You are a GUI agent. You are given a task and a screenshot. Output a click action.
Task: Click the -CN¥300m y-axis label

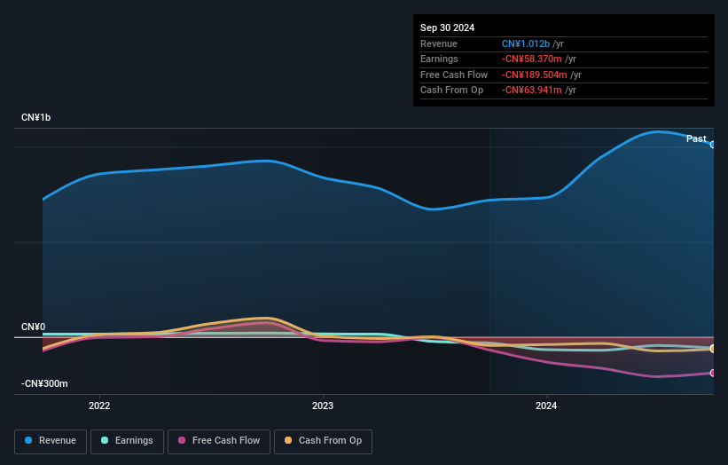(x=44, y=383)
